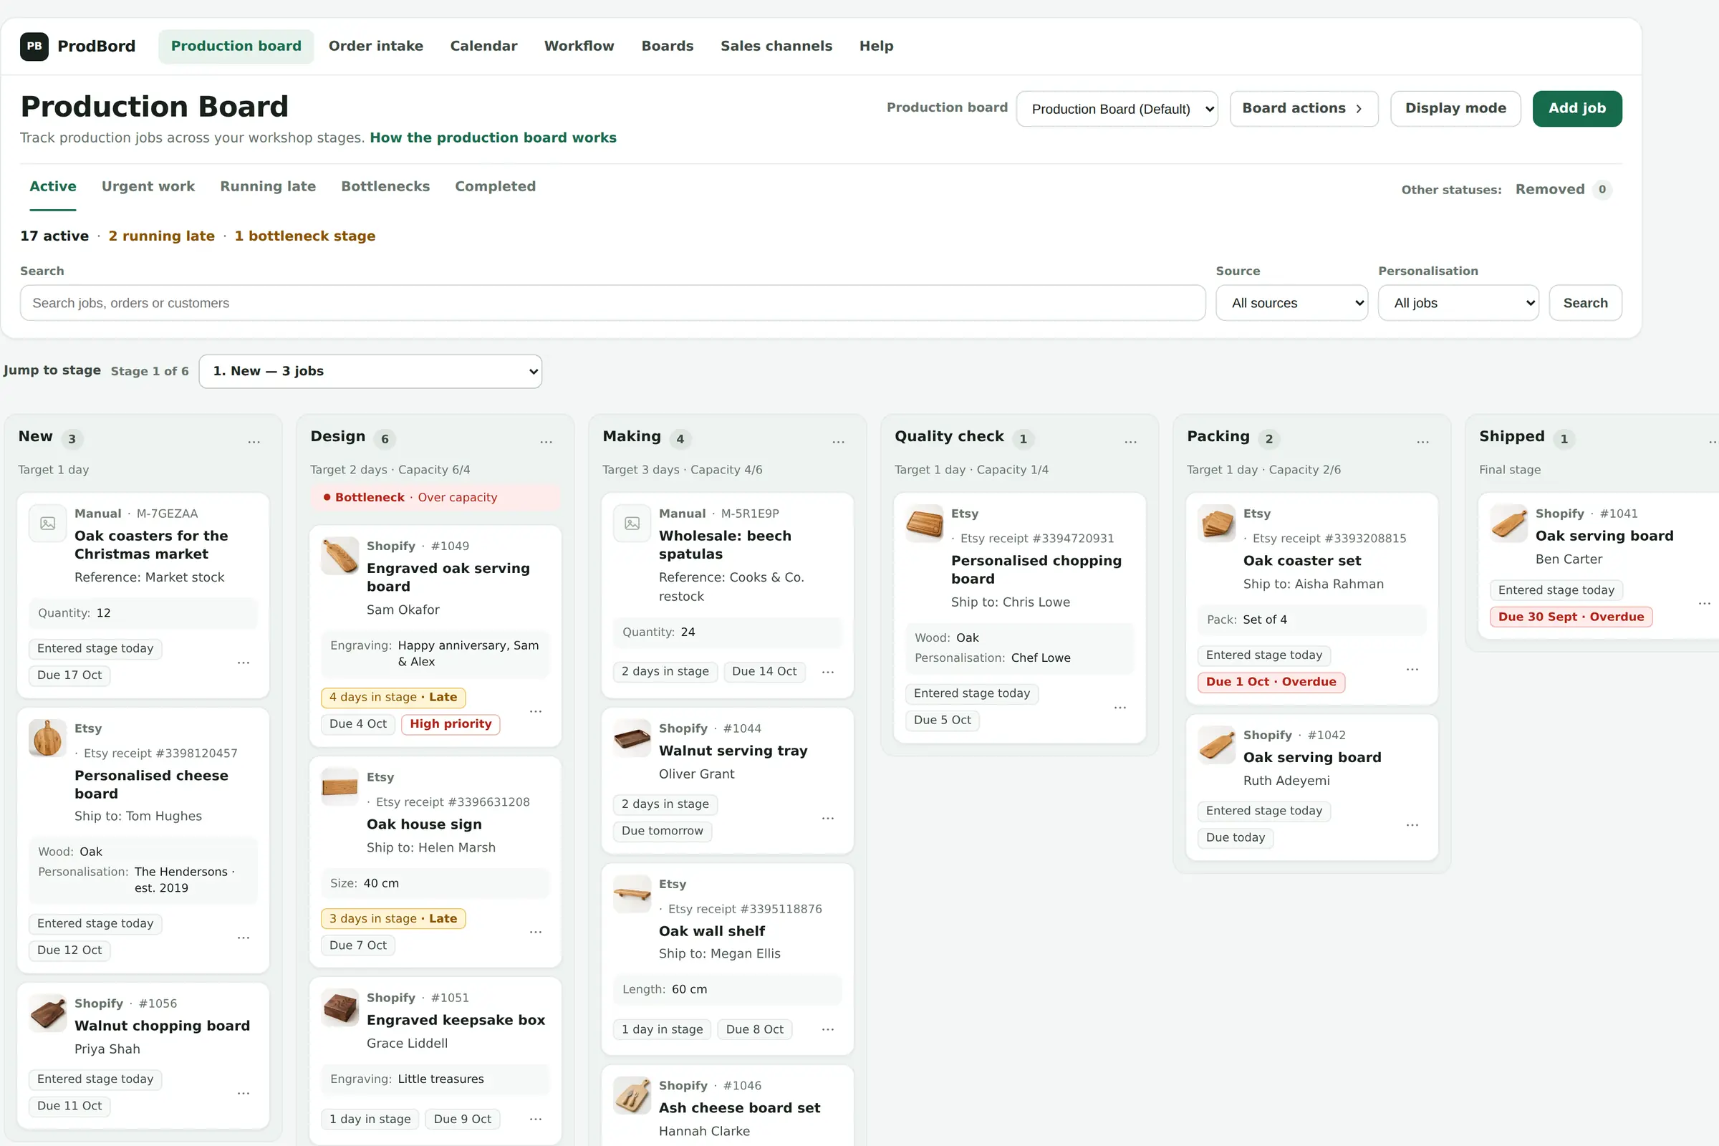Open Order intake in the top navigation
Image resolution: width=1719 pixels, height=1146 pixels.
tap(375, 46)
